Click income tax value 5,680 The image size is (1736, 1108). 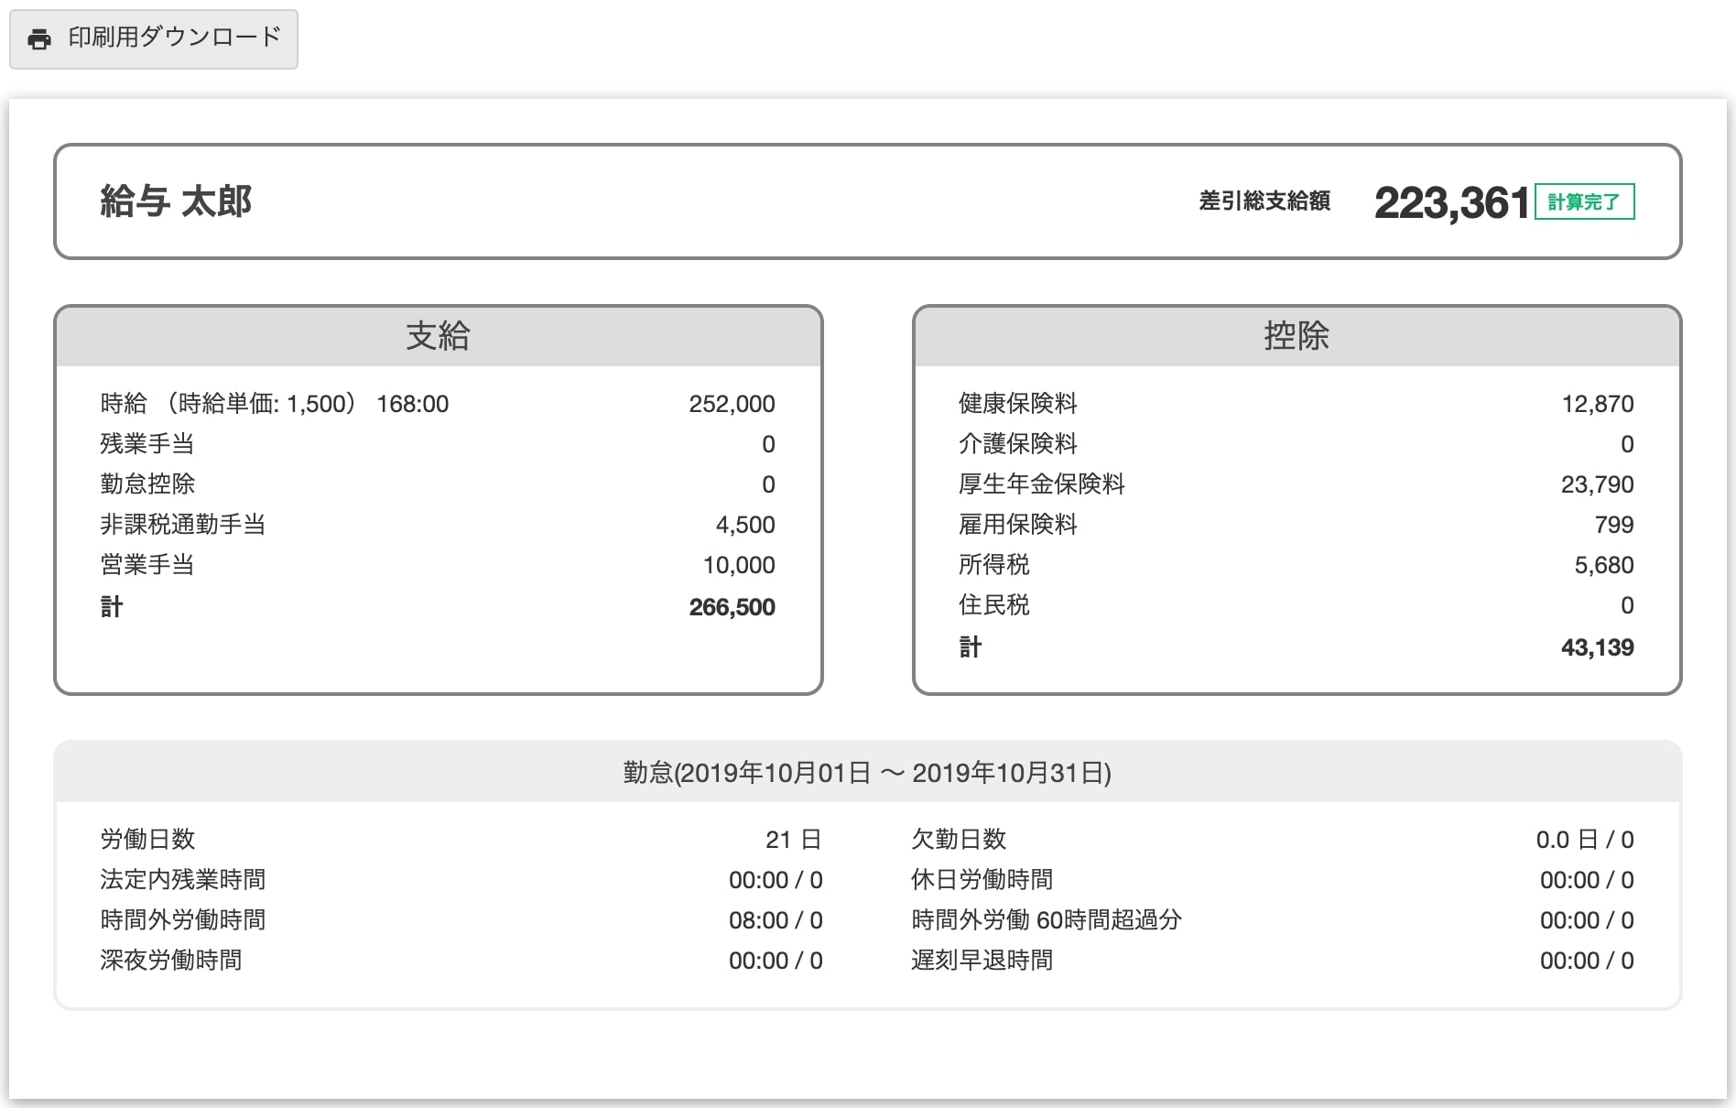pyautogui.click(x=1604, y=565)
